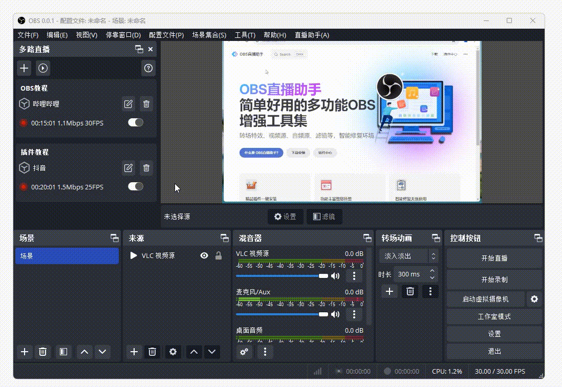562x387 pixels.
Task: Undock the 多路直播 panel with float icon
Action: coord(139,49)
